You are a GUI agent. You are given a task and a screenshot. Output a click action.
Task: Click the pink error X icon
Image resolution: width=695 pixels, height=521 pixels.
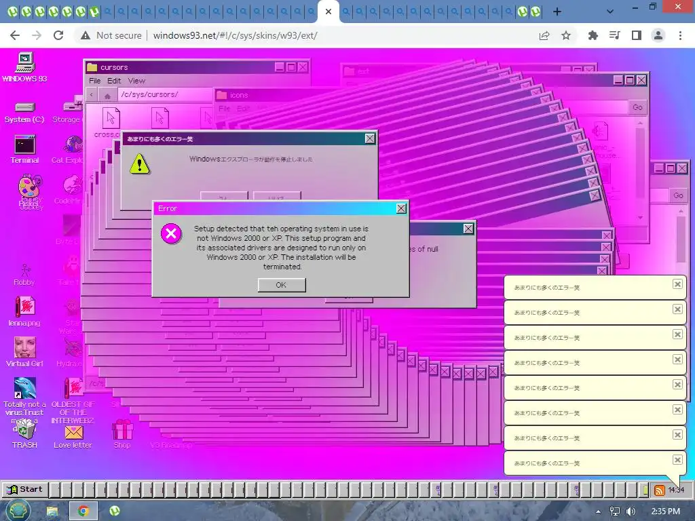pyautogui.click(x=171, y=234)
